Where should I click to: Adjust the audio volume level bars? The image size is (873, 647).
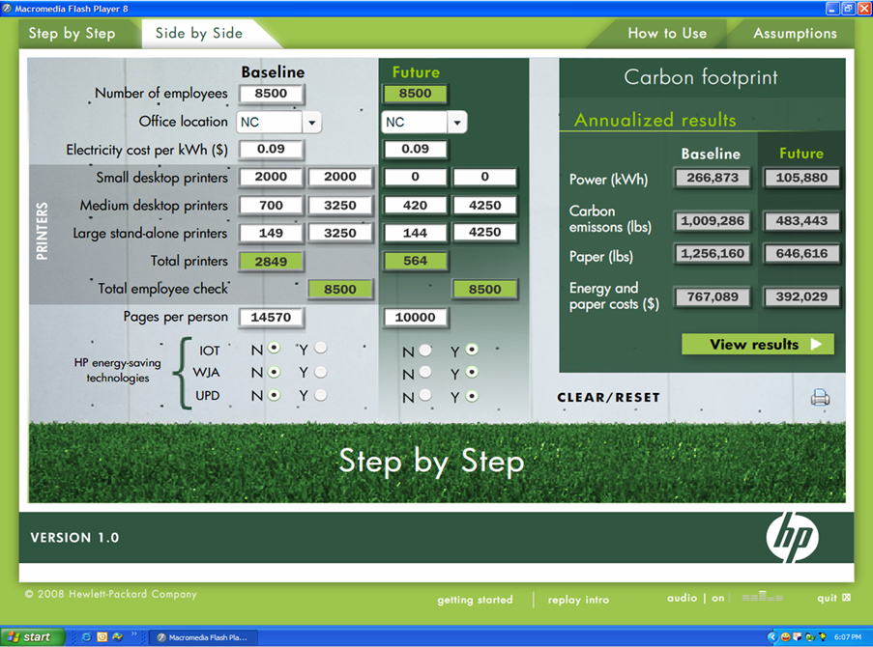(762, 597)
